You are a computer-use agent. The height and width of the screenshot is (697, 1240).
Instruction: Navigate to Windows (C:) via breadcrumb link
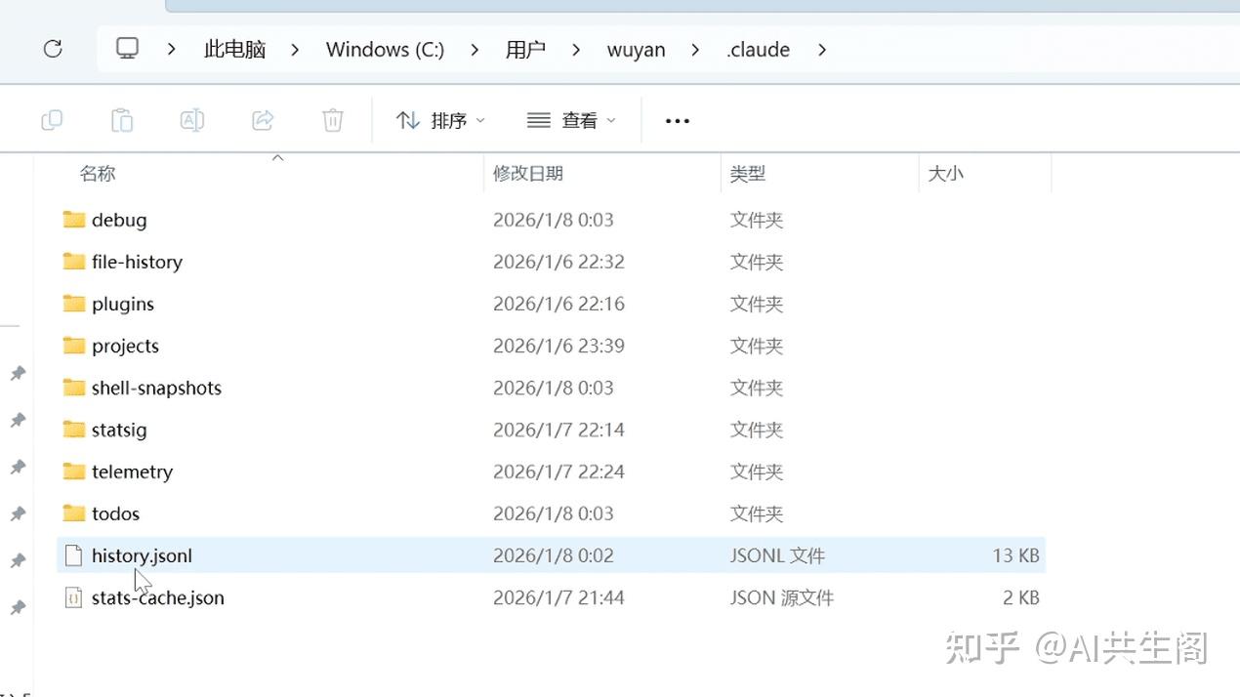click(x=385, y=49)
